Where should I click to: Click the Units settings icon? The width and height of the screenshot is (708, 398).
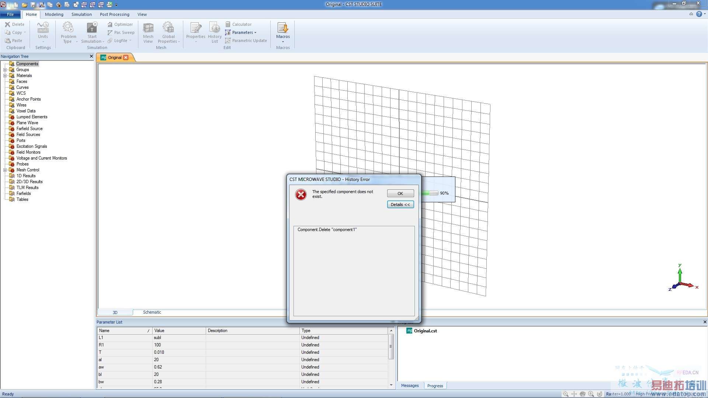pos(43,27)
